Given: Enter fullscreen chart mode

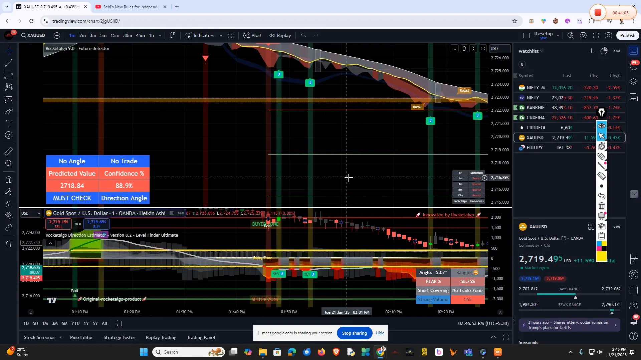Looking at the screenshot, I should (596, 35).
